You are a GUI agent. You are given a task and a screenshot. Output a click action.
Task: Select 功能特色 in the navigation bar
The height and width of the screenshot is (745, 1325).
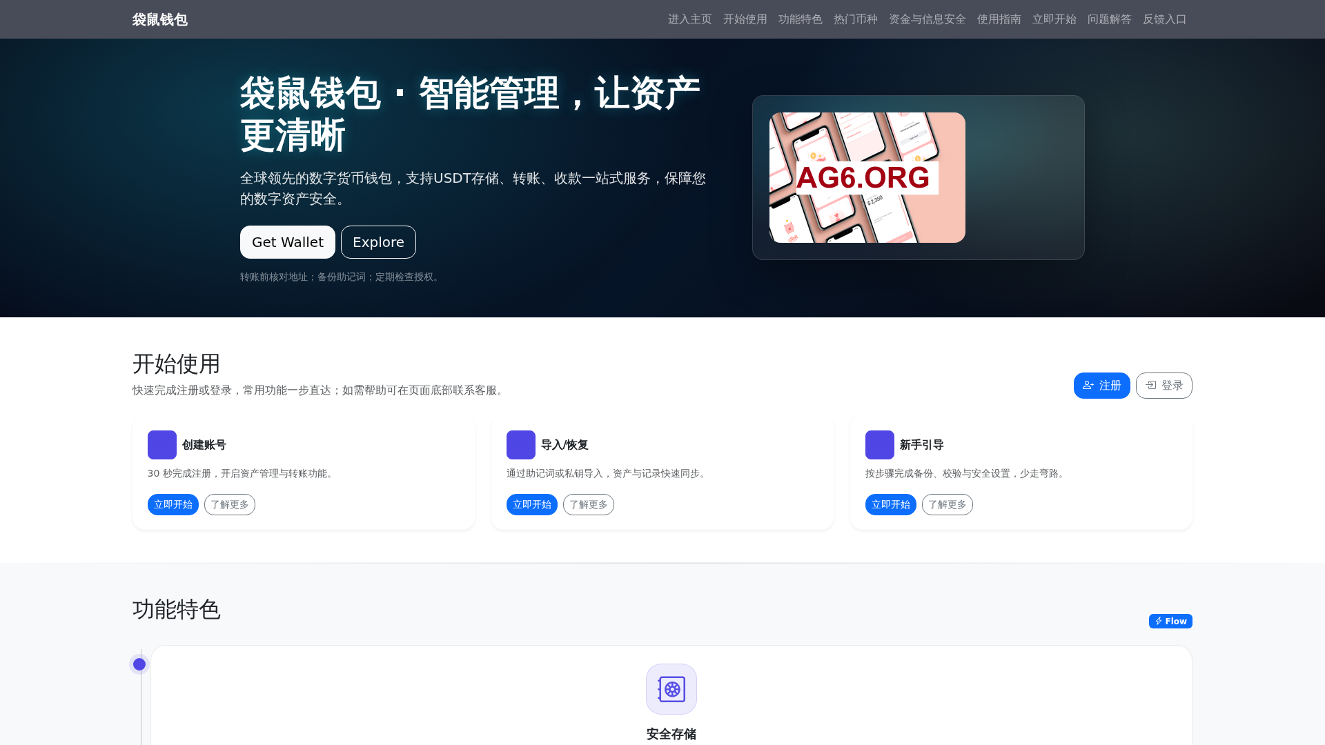pos(800,19)
